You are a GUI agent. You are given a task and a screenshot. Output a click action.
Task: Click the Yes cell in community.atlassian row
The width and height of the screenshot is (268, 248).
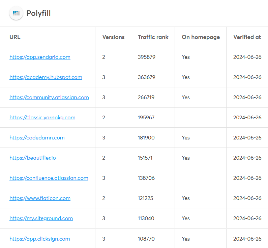click(186, 97)
